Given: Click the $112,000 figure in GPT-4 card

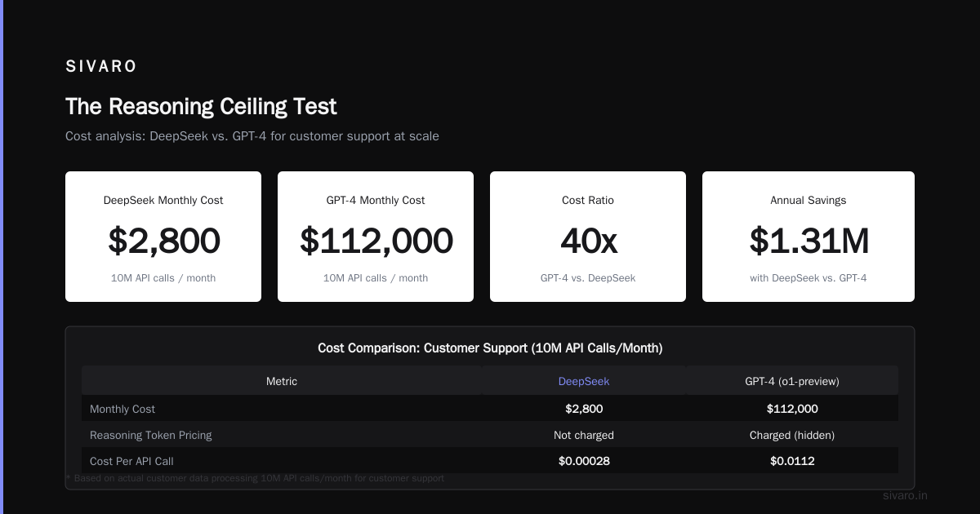Looking at the screenshot, I should 376,241.
